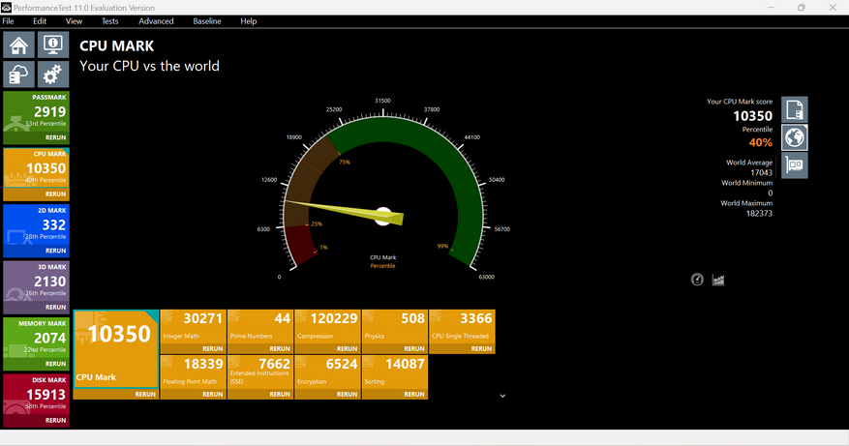This screenshot has height=446, width=849.
Task: Click the Compression 120229 score
Action: coord(334,318)
